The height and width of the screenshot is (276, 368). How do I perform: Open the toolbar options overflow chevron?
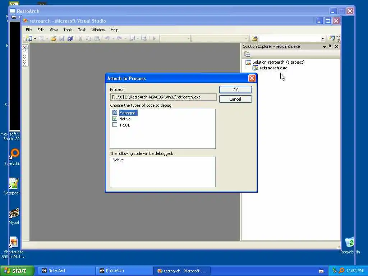click(x=339, y=39)
